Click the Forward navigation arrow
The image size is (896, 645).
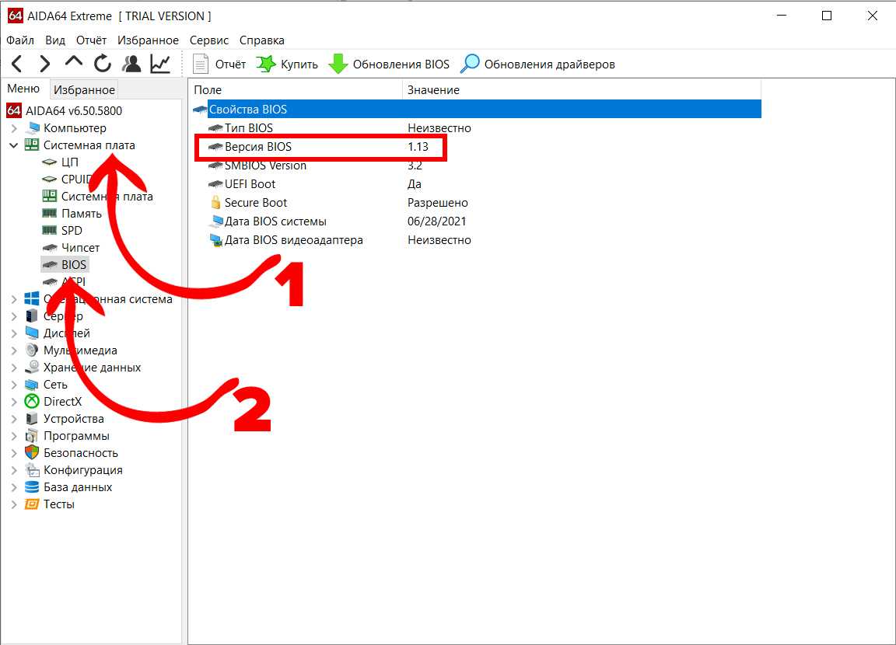(45, 64)
